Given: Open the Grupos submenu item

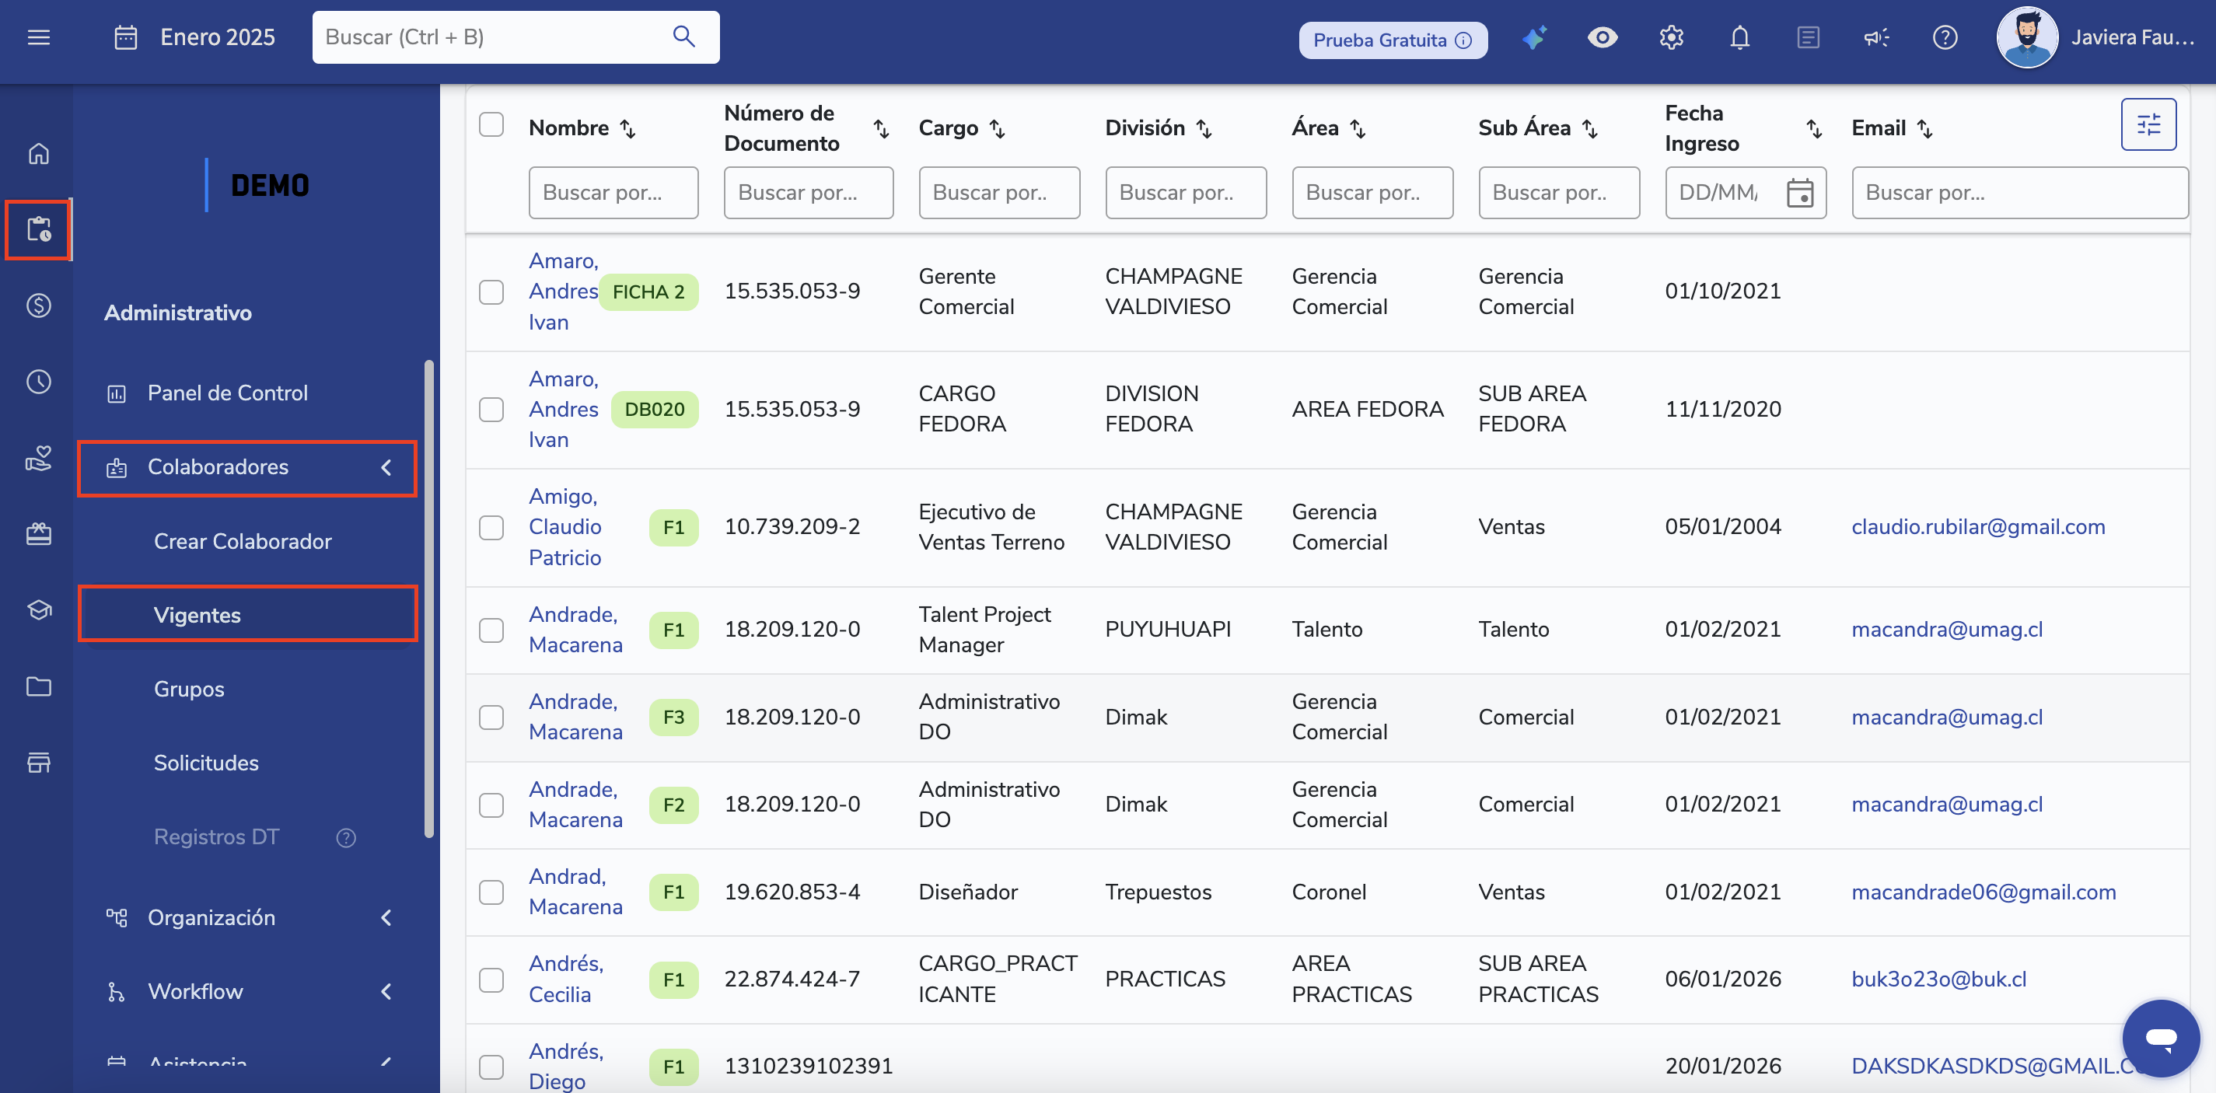Looking at the screenshot, I should click(189, 689).
